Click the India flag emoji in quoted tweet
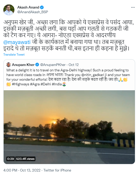The width and height of the screenshot is (138, 172). [x=64, y=84]
